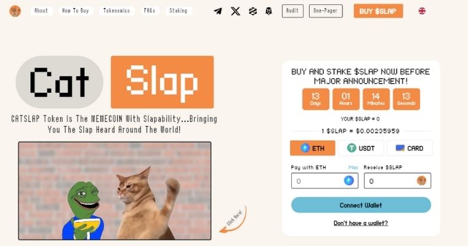
Task: Open the X (Twitter) profile icon
Action: click(x=235, y=11)
